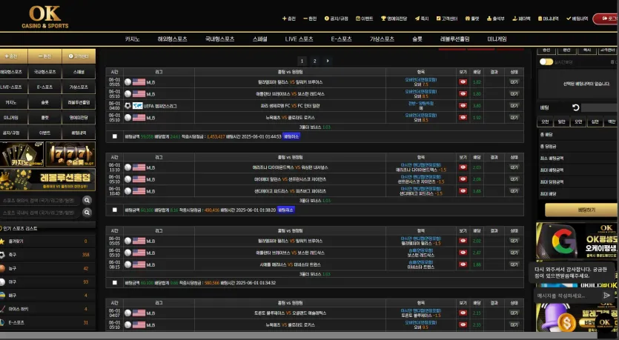Add 십만 to the bet amount
The height and width of the screenshot is (340, 619).
[x=595, y=122]
